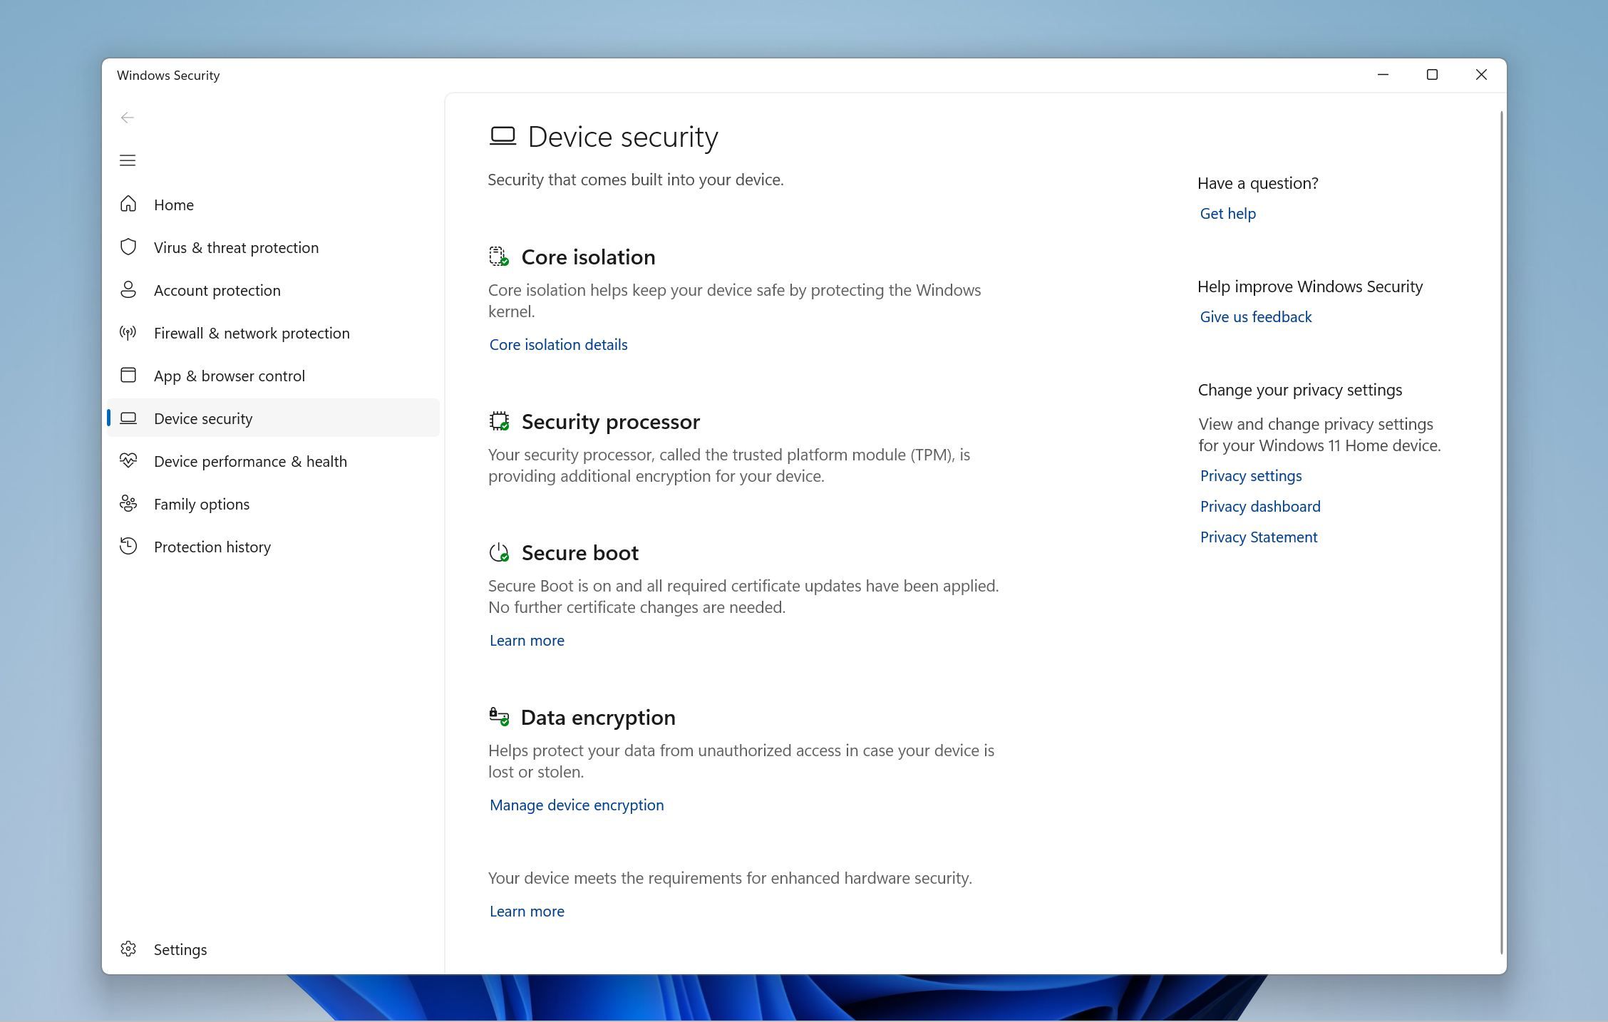Click the Core isolation heading
The image size is (1608, 1022).
point(588,257)
